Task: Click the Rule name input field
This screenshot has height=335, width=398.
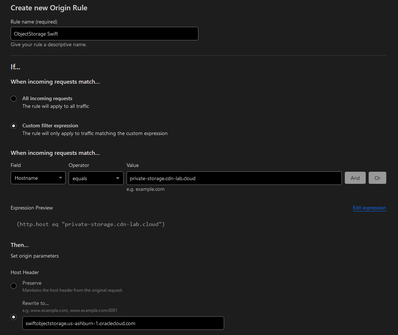Action: [104, 34]
